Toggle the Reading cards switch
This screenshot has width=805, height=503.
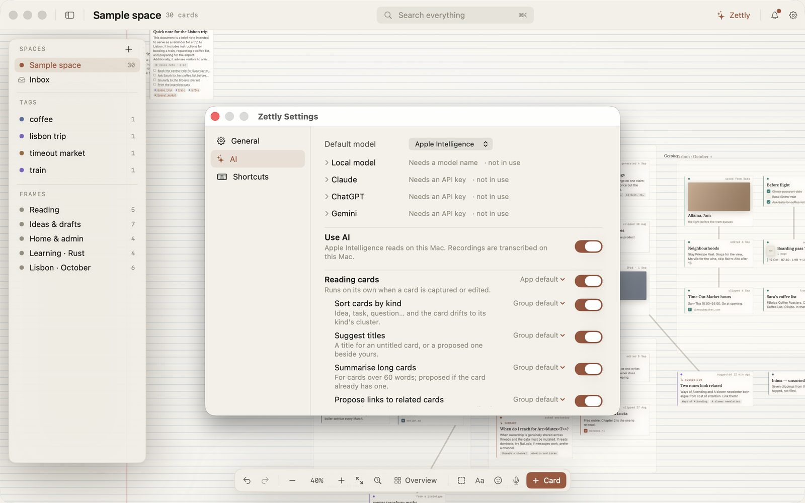(x=589, y=281)
